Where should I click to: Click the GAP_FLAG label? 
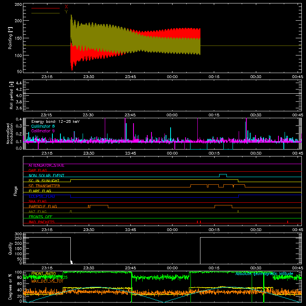(x=37, y=170)
